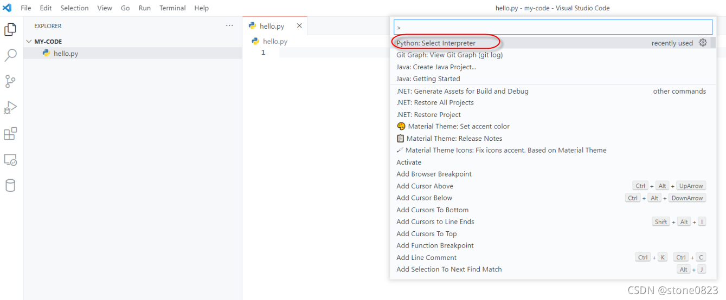Open the Terminal menu
This screenshot has height=300, width=726.
click(172, 8)
